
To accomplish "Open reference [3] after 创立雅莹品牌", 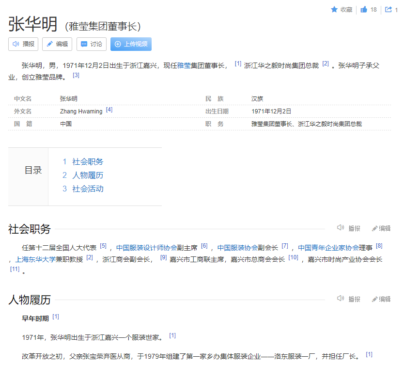I will coord(76,75).
